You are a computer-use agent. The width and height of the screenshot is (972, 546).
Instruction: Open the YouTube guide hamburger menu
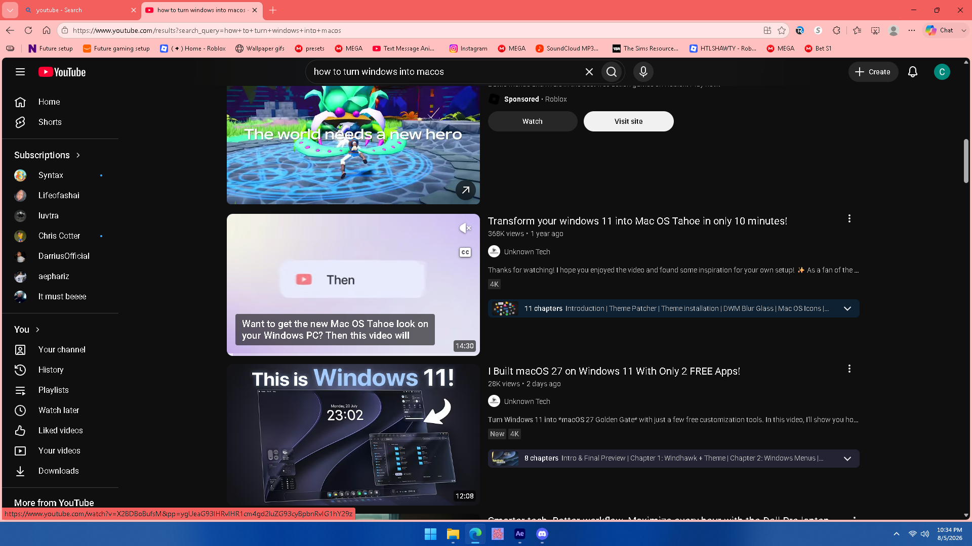coord(20,72)
